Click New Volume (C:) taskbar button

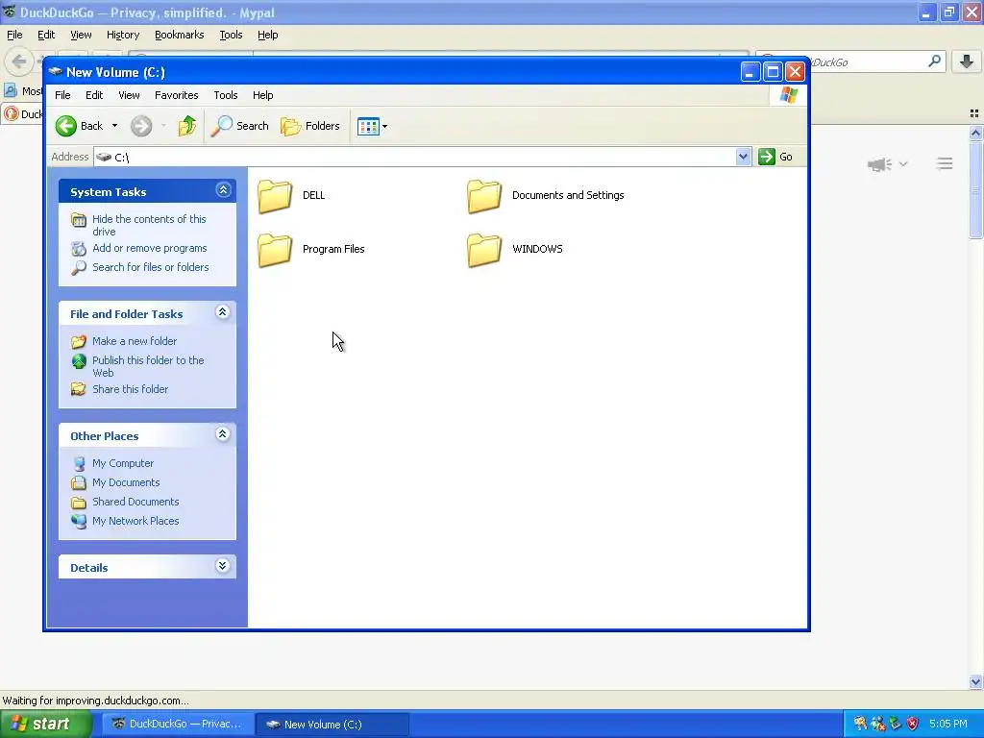click(x=332, y=725)
